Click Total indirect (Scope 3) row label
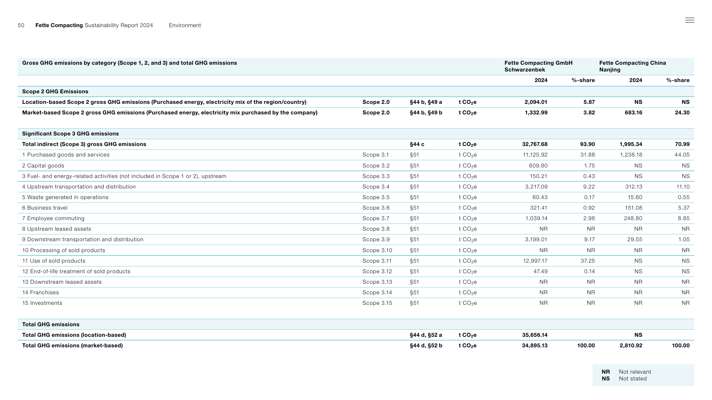Viewport: 712px width, 400px height. click(84, 144)
